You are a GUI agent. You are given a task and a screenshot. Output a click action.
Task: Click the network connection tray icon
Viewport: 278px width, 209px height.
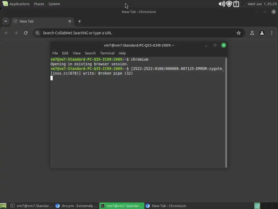pyautogui.click(x=243, y=4)
